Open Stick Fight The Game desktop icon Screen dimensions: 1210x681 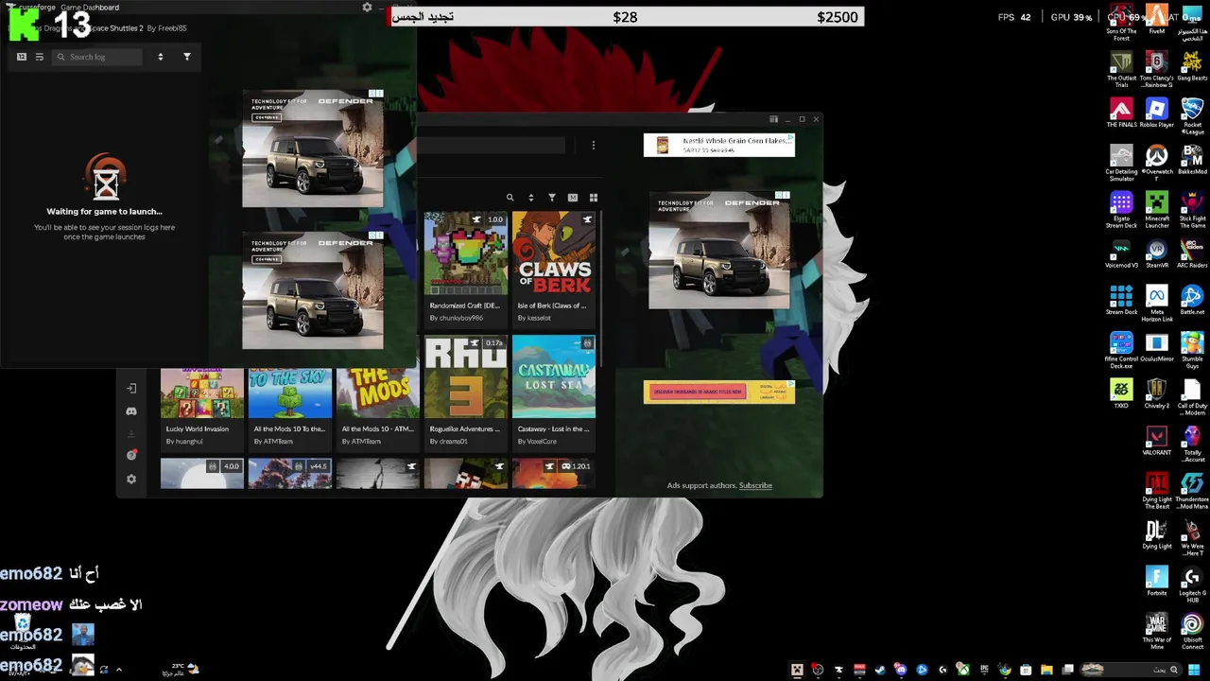1192,210
